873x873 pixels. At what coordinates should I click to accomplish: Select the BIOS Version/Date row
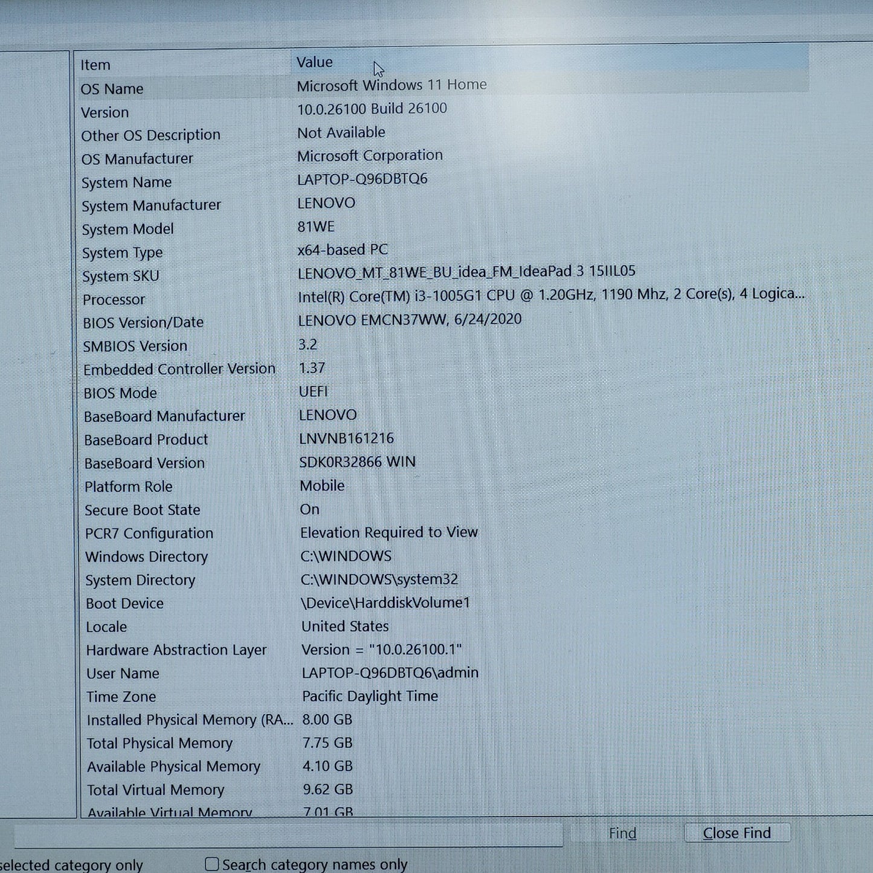click(x=443, y=321)
